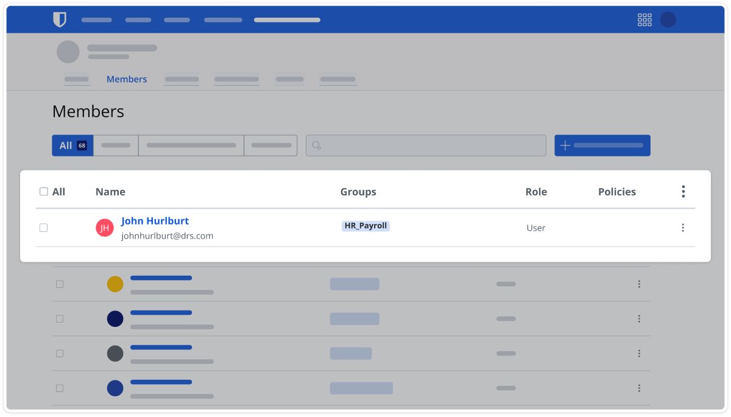Click the Policies column header
This screenshot has height=417, width=731.
click(x=617, y=192)
